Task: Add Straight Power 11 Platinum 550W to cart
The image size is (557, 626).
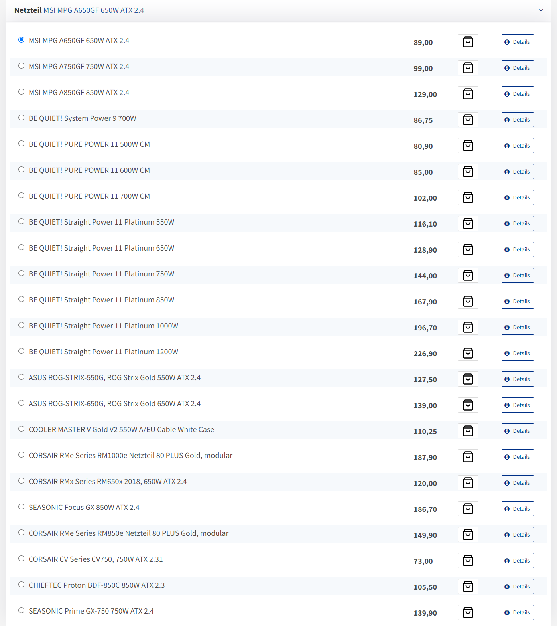Action: tap(468, 223)
